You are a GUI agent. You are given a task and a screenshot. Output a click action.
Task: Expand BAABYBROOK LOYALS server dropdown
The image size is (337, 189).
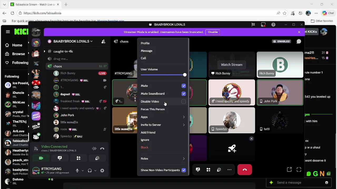[x=91, y=41]
